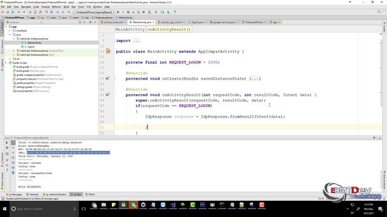Click the Stop square icon in main toolbar
Viewport: 387px width, 217px height.
point(143,12)
